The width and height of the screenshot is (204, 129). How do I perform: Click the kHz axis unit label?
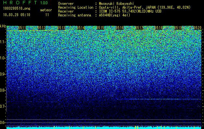[x=3, y=26]
